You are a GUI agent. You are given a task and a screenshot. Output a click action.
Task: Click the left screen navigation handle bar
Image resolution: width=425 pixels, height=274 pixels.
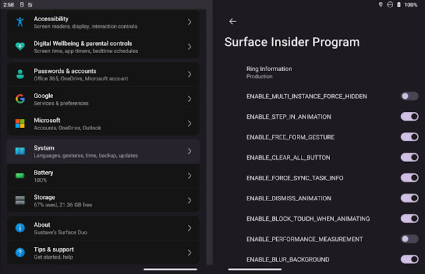click(170, 269)
